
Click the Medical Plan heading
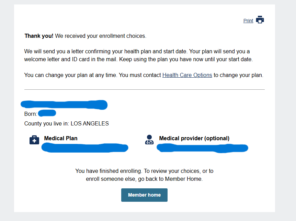61,138
